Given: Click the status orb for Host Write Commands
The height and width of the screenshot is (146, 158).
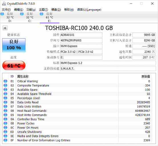Looking at the screenshot, I should (x=5, y=115).
